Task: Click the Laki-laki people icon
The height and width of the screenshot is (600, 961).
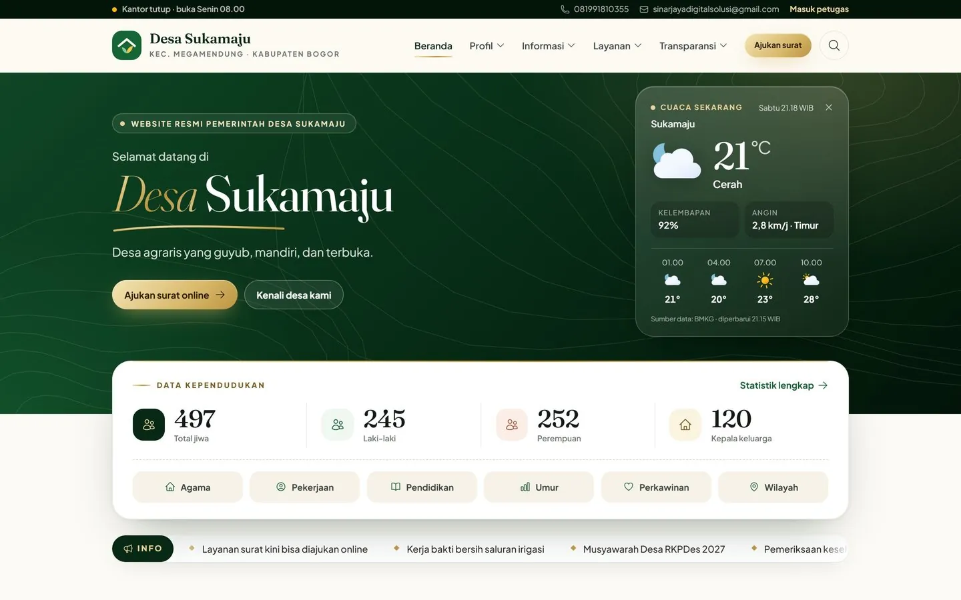Action: click(x=338, y=425)
